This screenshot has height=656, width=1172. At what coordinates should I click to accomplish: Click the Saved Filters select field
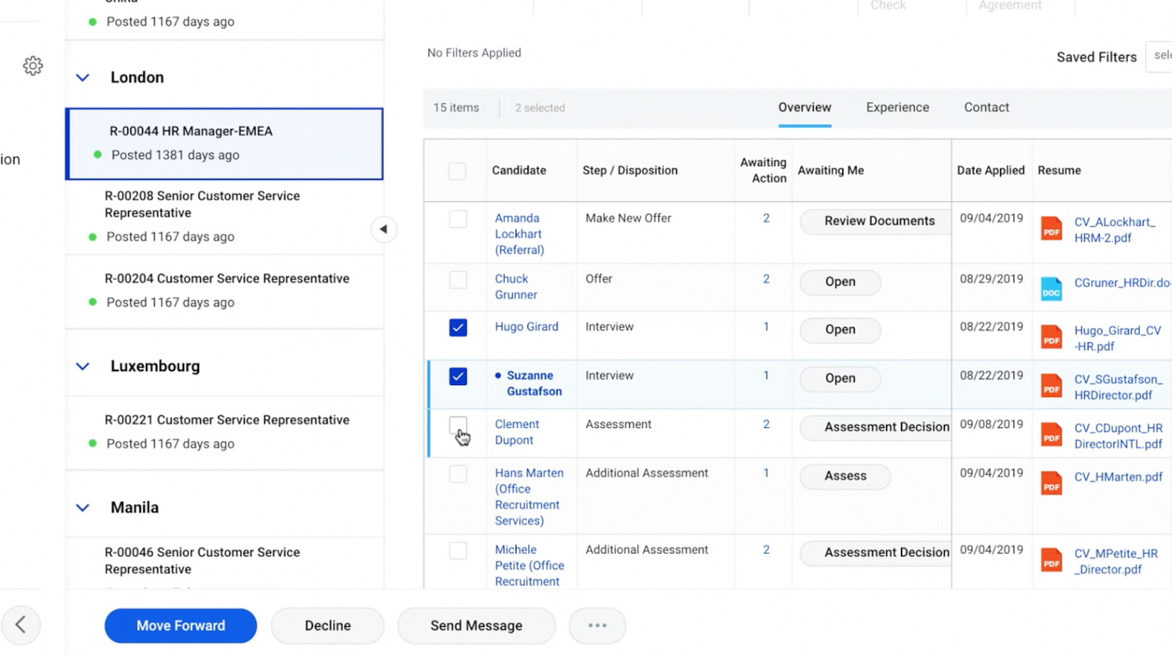tap(1159, 56)
